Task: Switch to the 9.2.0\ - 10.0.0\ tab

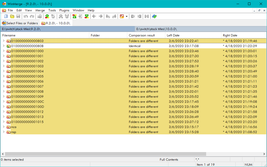Action: click(x=56, y=23)
